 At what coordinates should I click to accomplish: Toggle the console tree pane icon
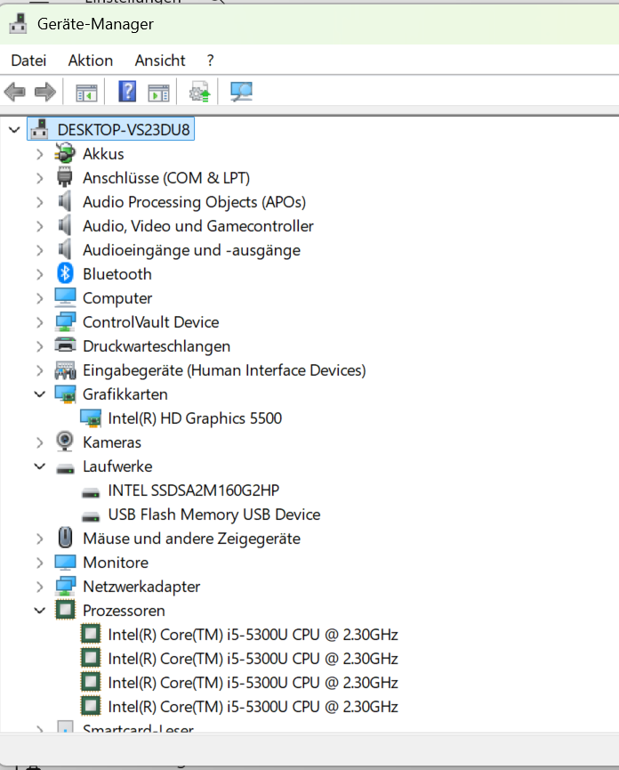coord(86,93)
